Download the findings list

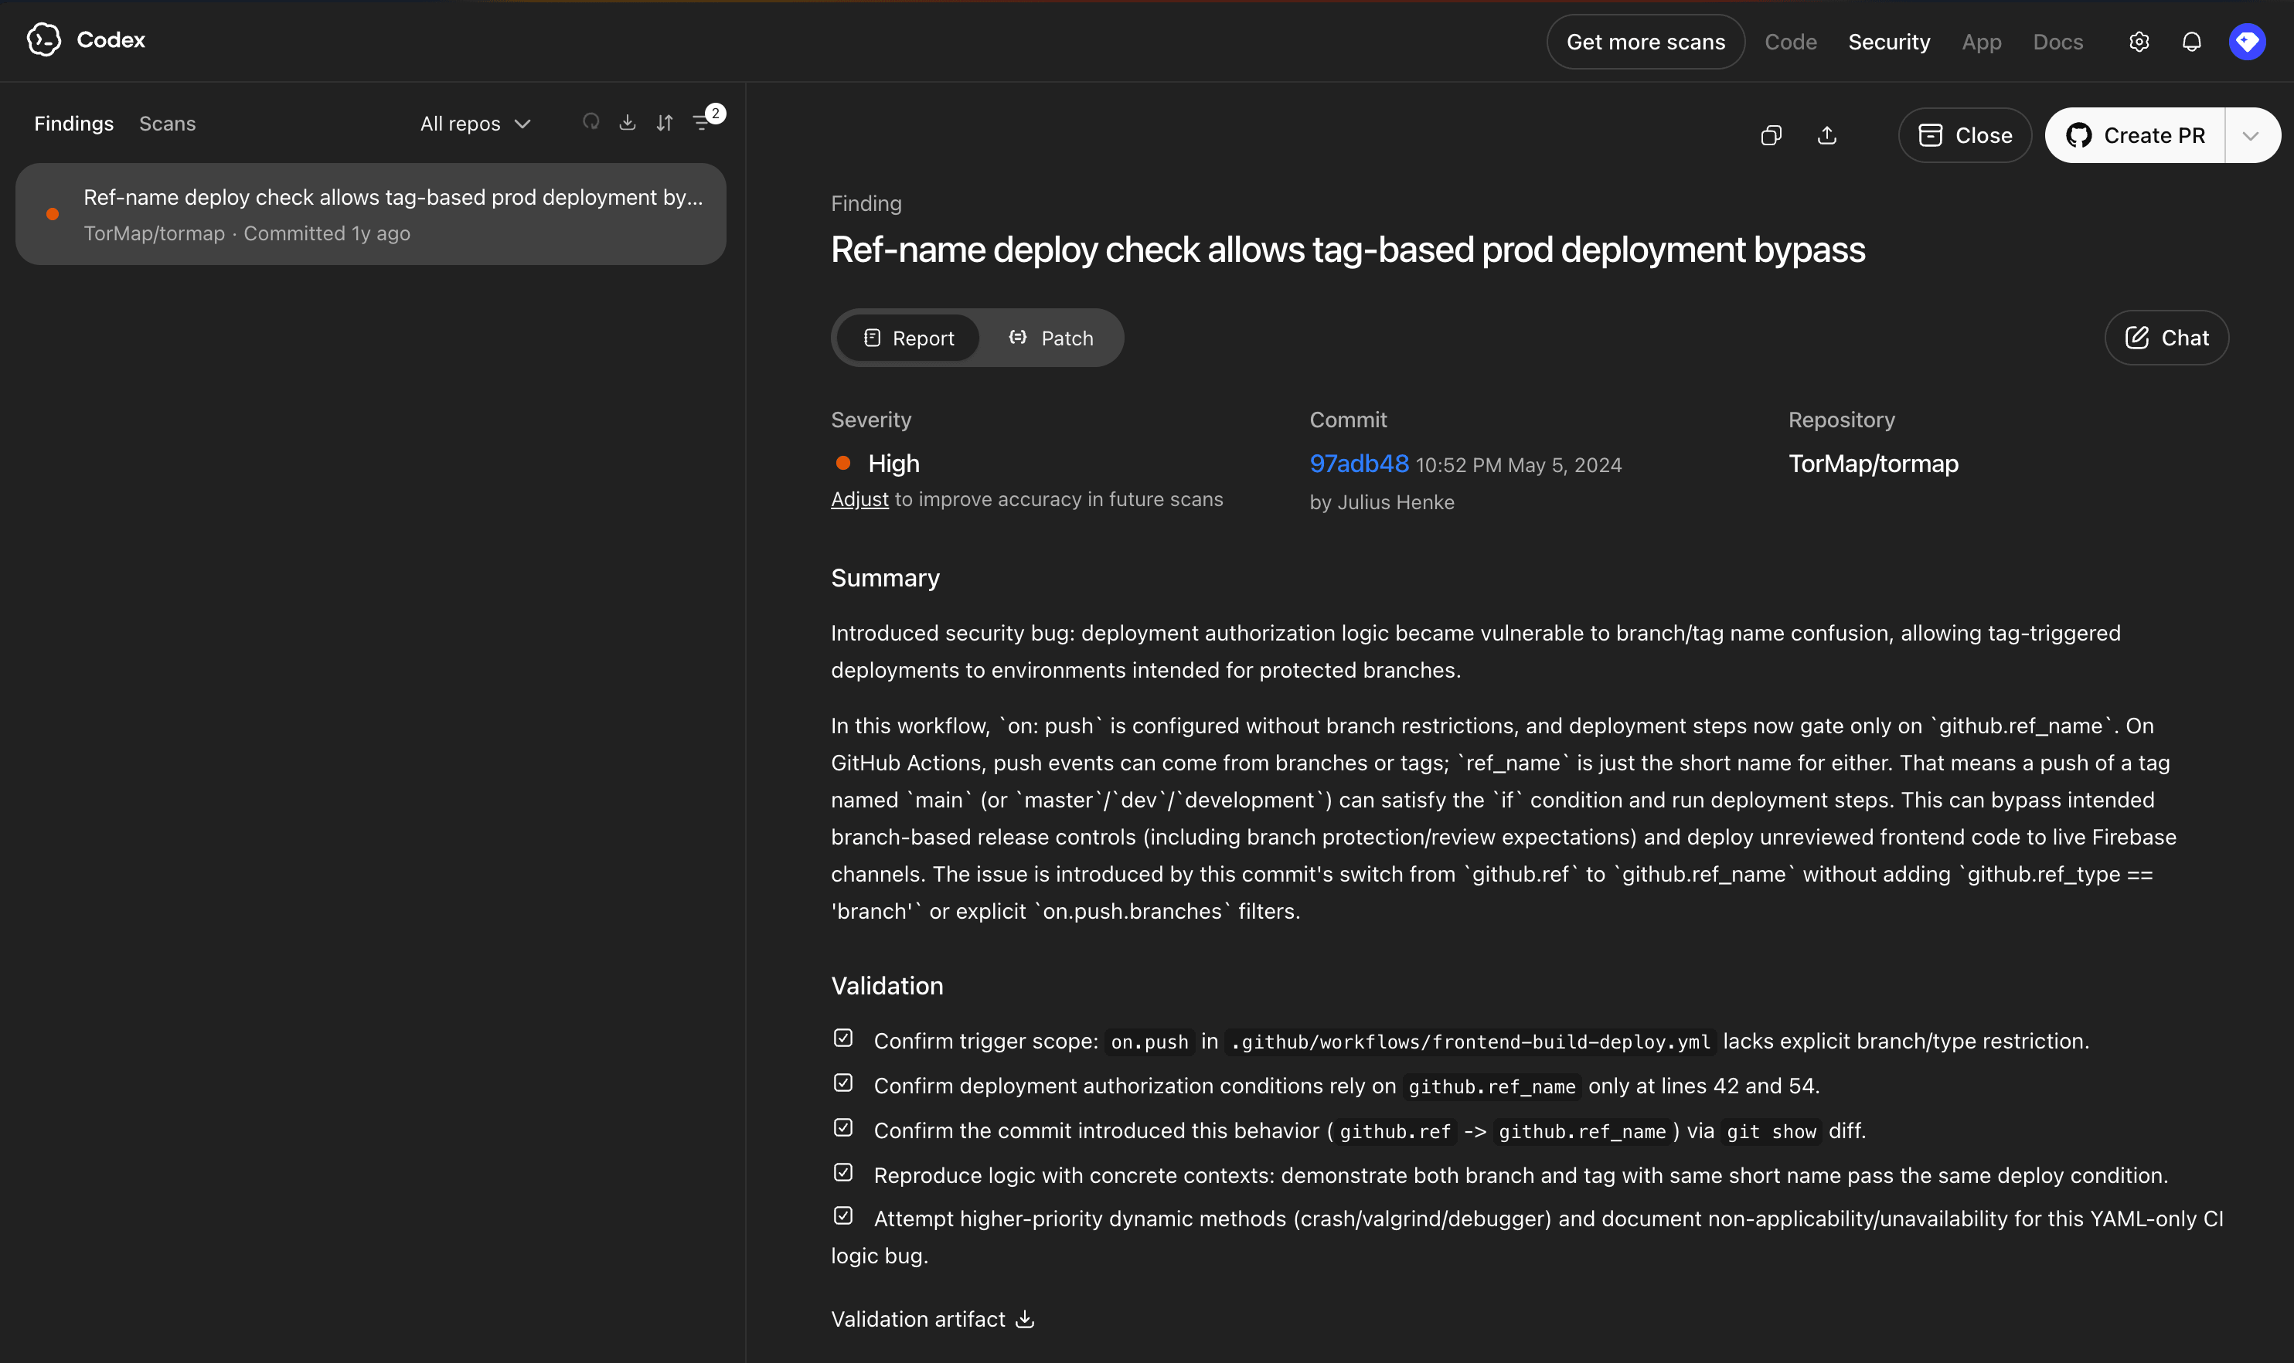click(628, 122)
